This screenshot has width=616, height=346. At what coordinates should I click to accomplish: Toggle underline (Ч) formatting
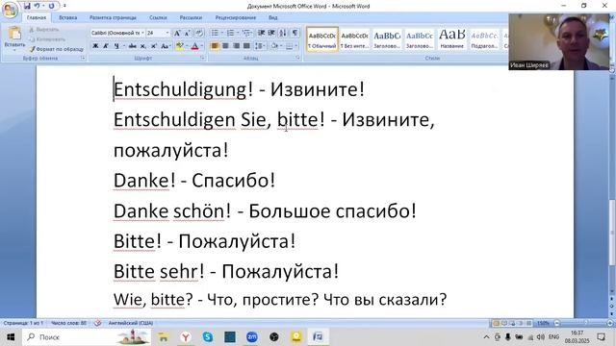(x=116, y=46)
